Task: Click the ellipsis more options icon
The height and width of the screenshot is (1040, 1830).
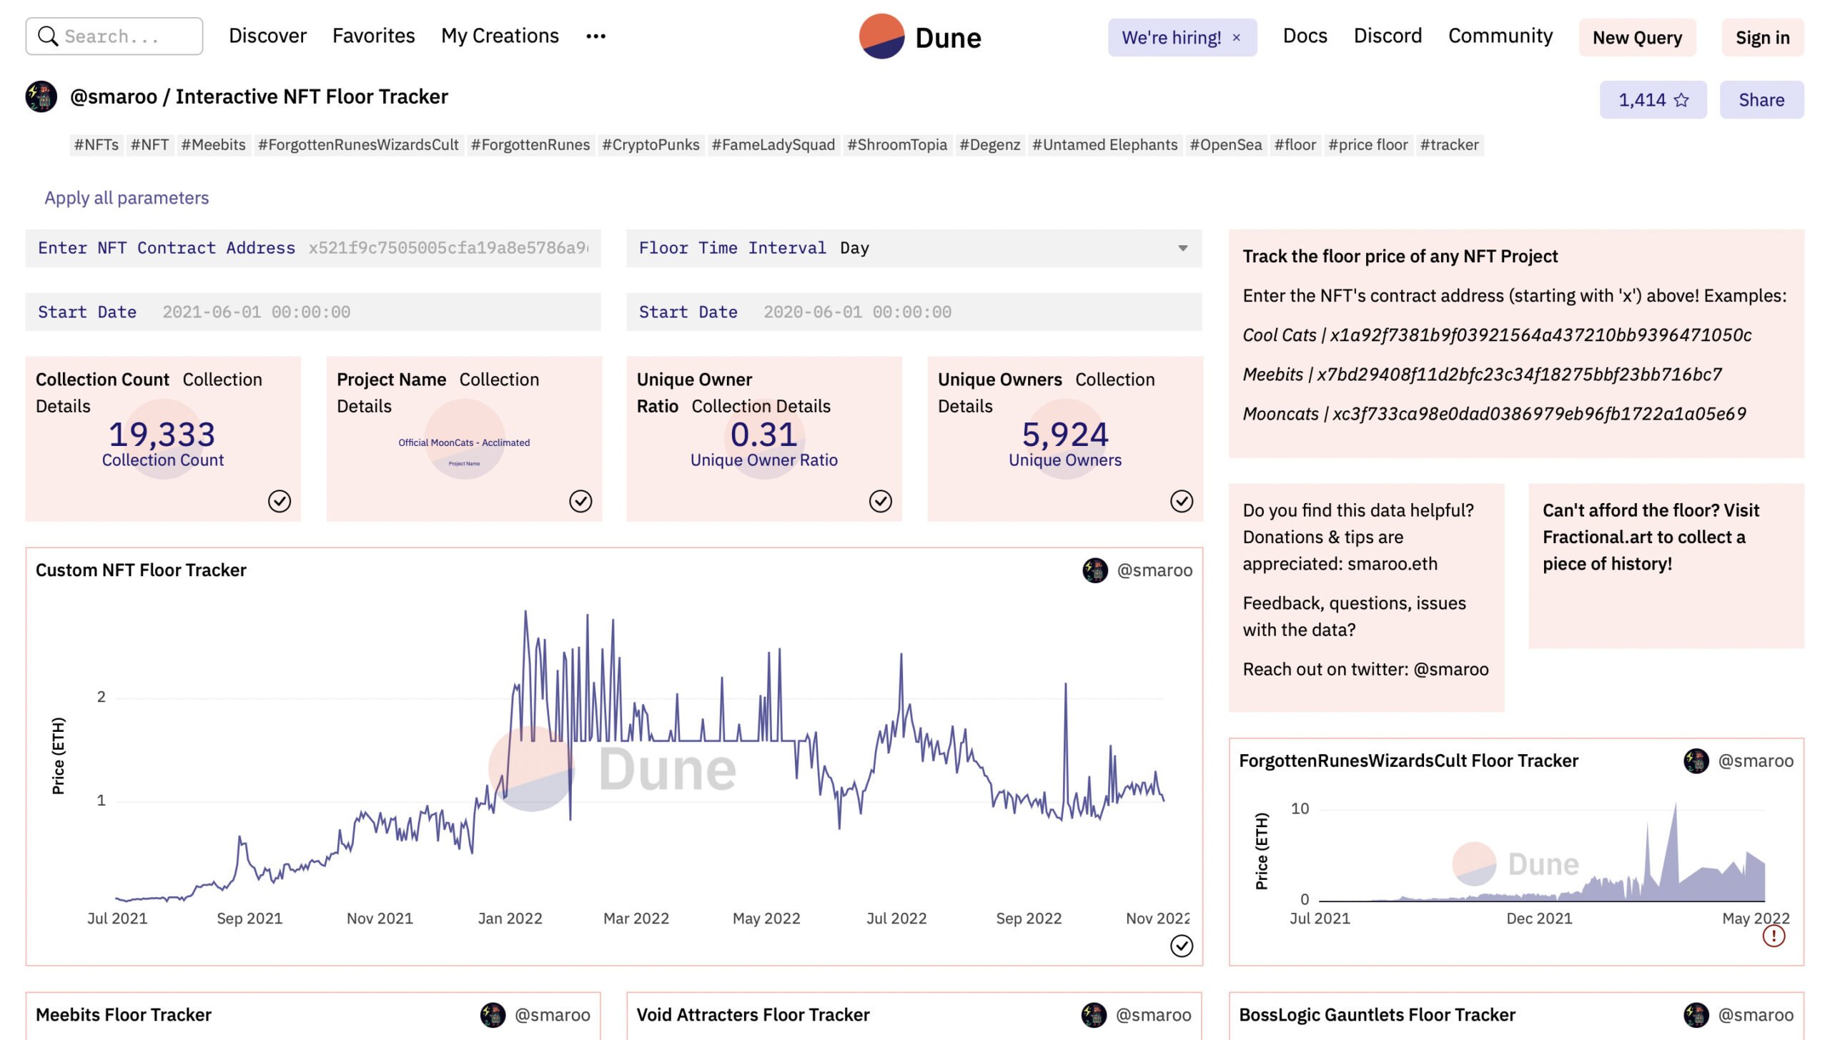Action: [x=595, y=35]
